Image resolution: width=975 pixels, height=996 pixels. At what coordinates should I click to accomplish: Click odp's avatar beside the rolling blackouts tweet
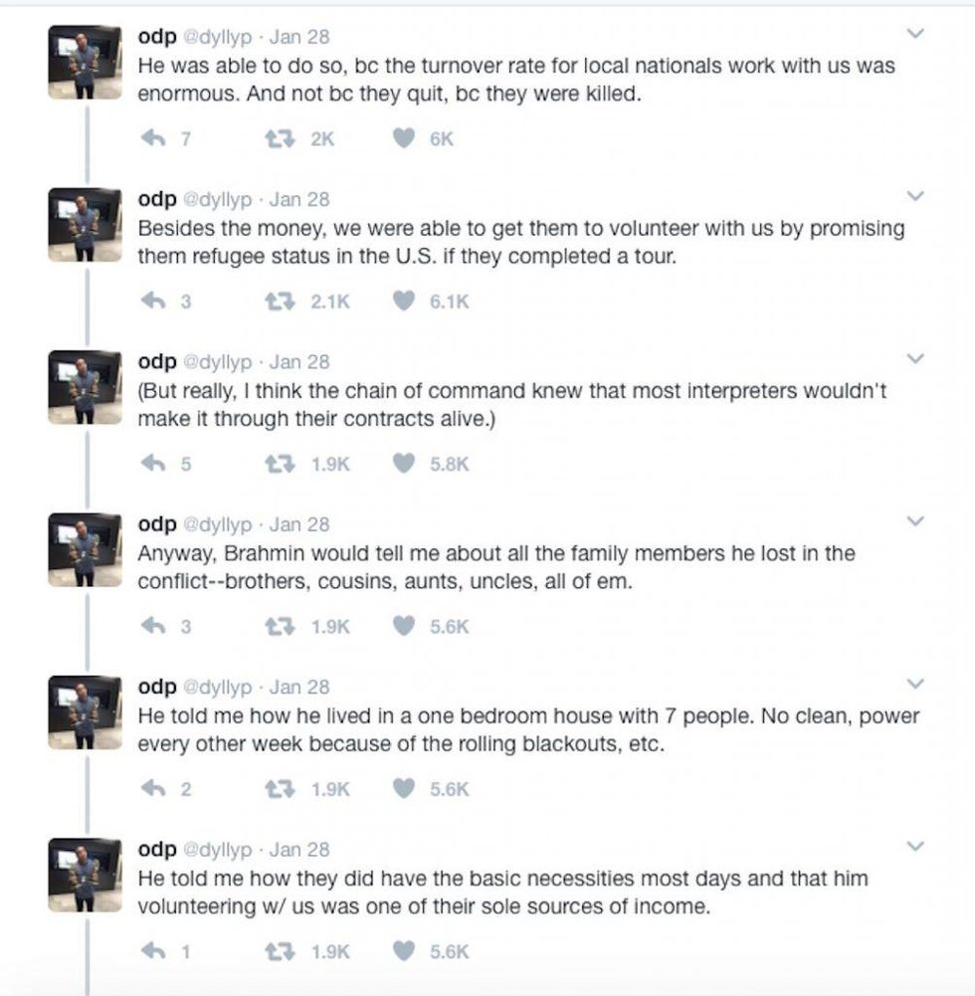point(86,710)
